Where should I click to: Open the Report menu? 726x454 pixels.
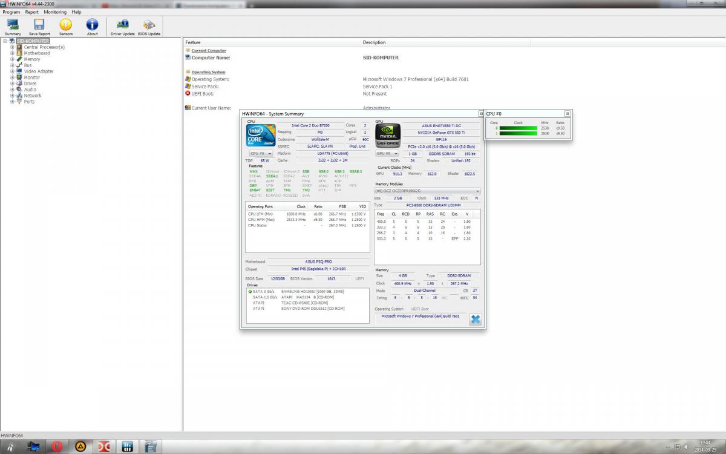pos(31,12)
